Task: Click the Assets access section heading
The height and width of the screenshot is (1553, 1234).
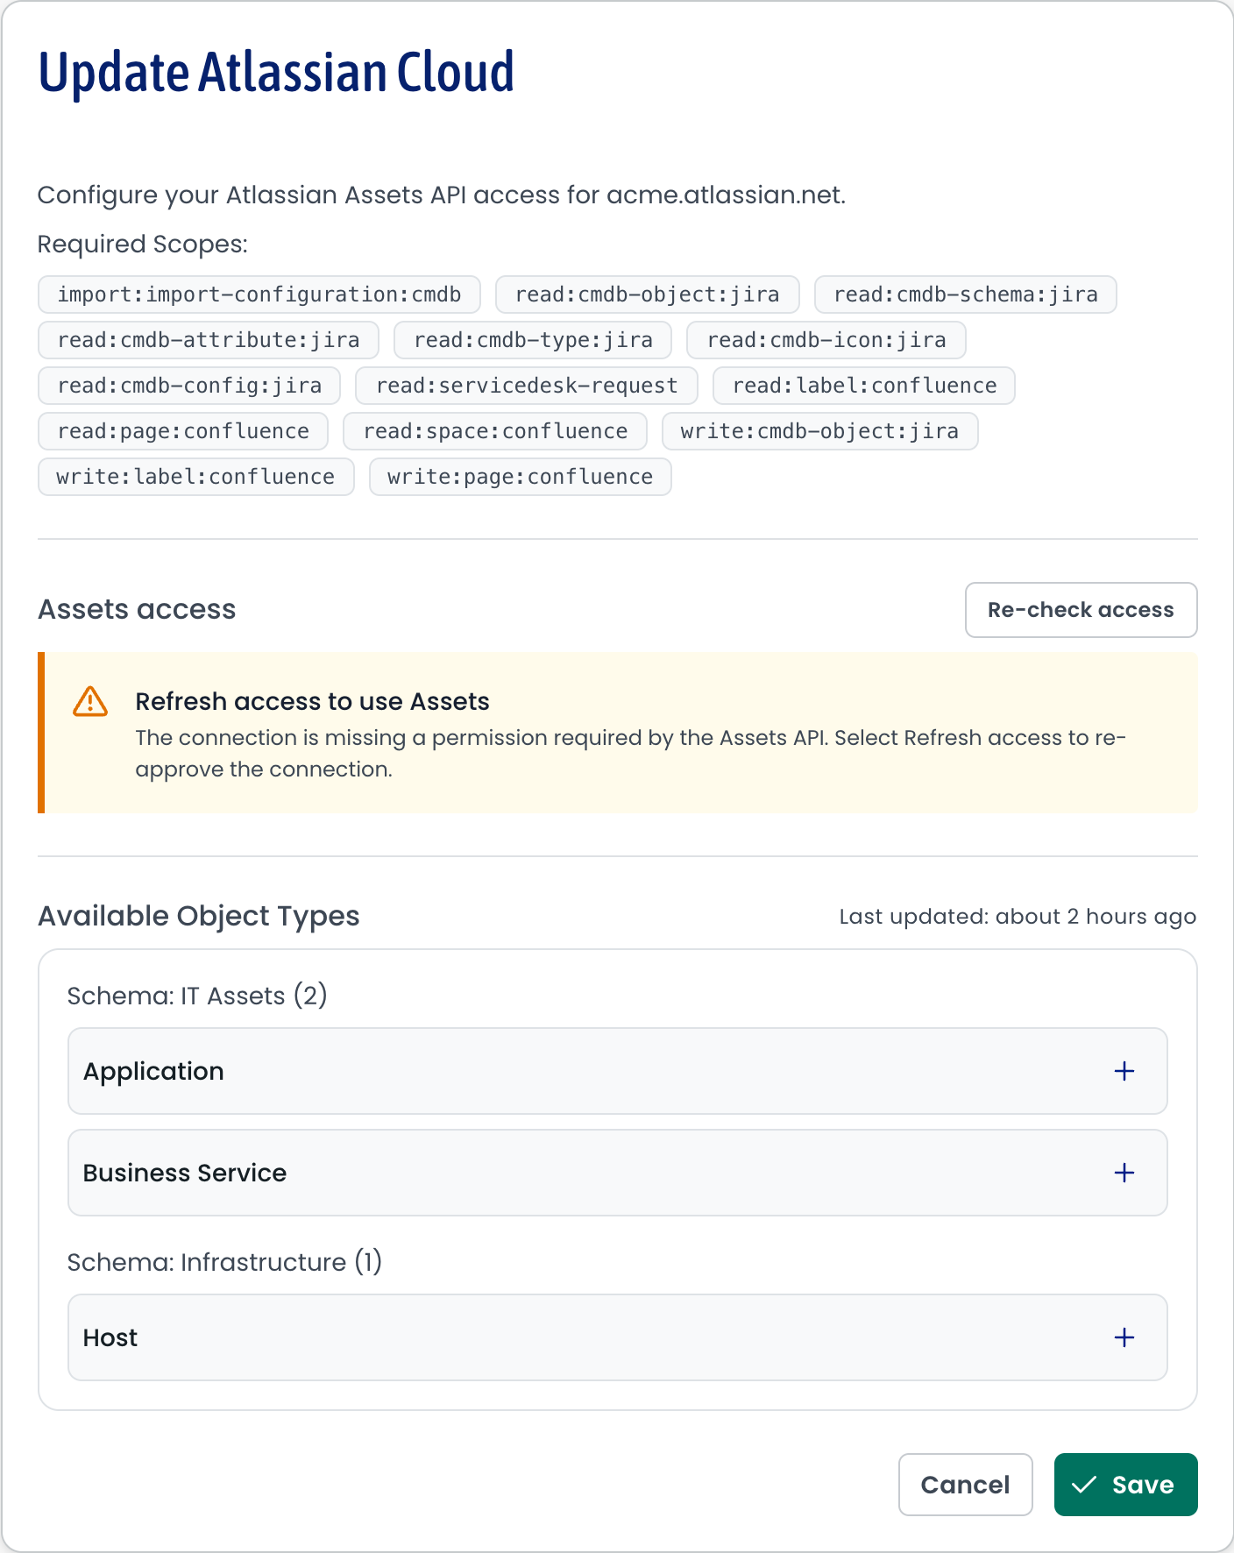Action: click(x=137, y=609)
